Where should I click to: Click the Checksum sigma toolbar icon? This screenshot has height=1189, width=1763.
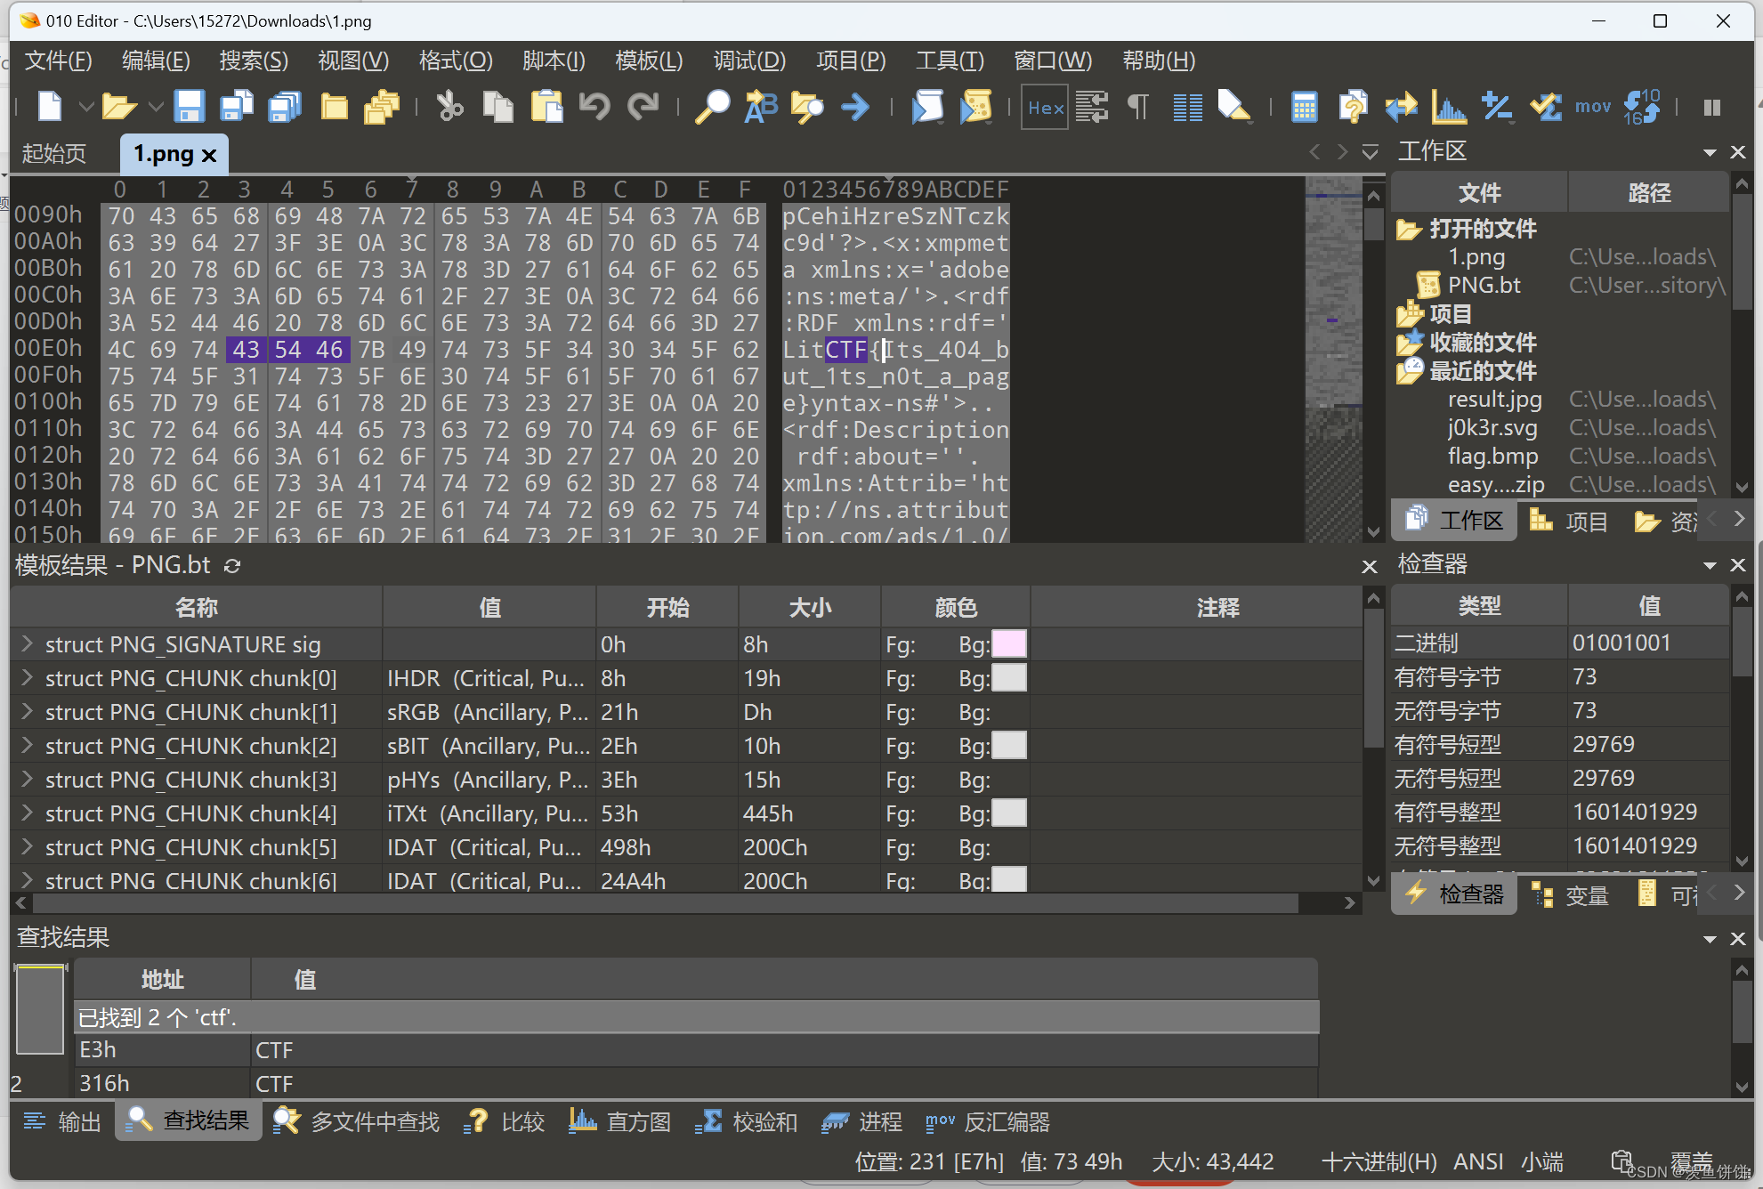click(1546, 107)
